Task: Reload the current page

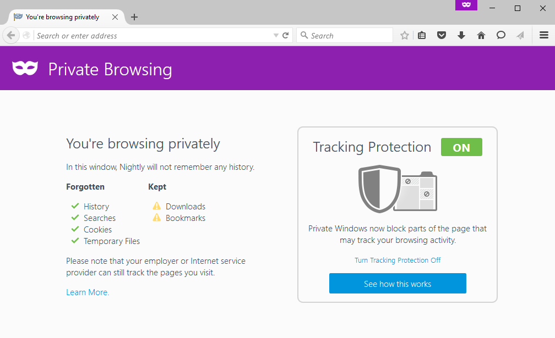Action: 286,36
